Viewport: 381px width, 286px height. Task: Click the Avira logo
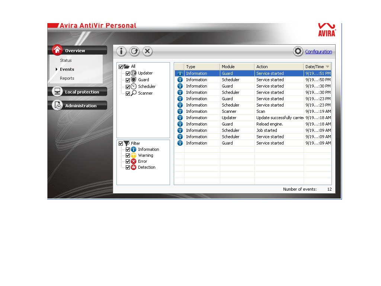[327, 30]
